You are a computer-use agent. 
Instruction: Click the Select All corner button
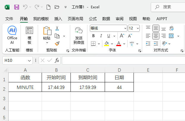pyautogui.click(x=5, y=70)
